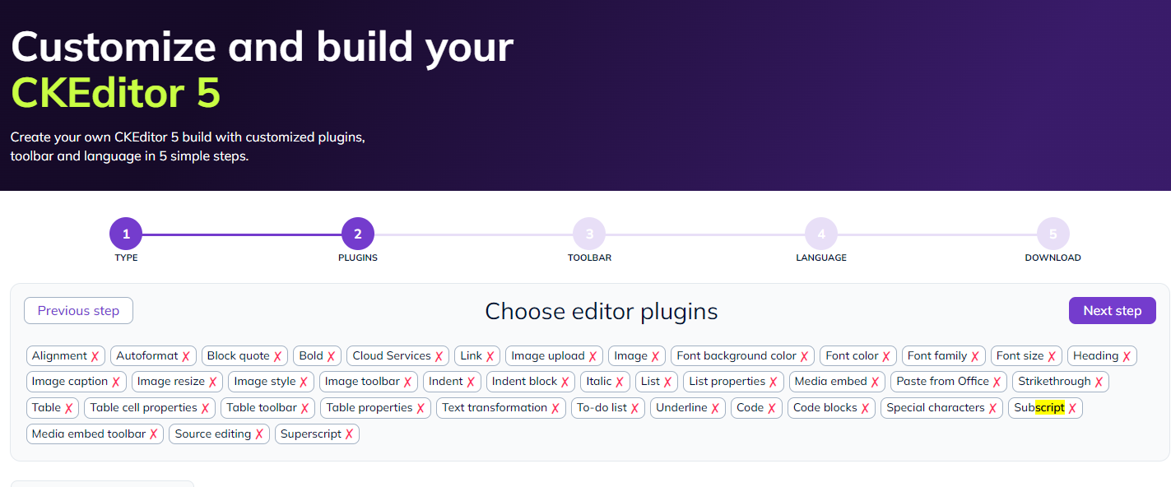Delete Font background color plugin X
This screenshot has height=487, width=1171.
(805, 356)
